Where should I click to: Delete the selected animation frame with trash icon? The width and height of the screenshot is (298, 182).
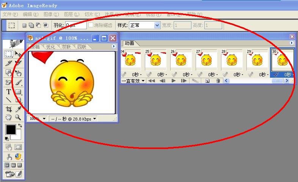(218, 81)
